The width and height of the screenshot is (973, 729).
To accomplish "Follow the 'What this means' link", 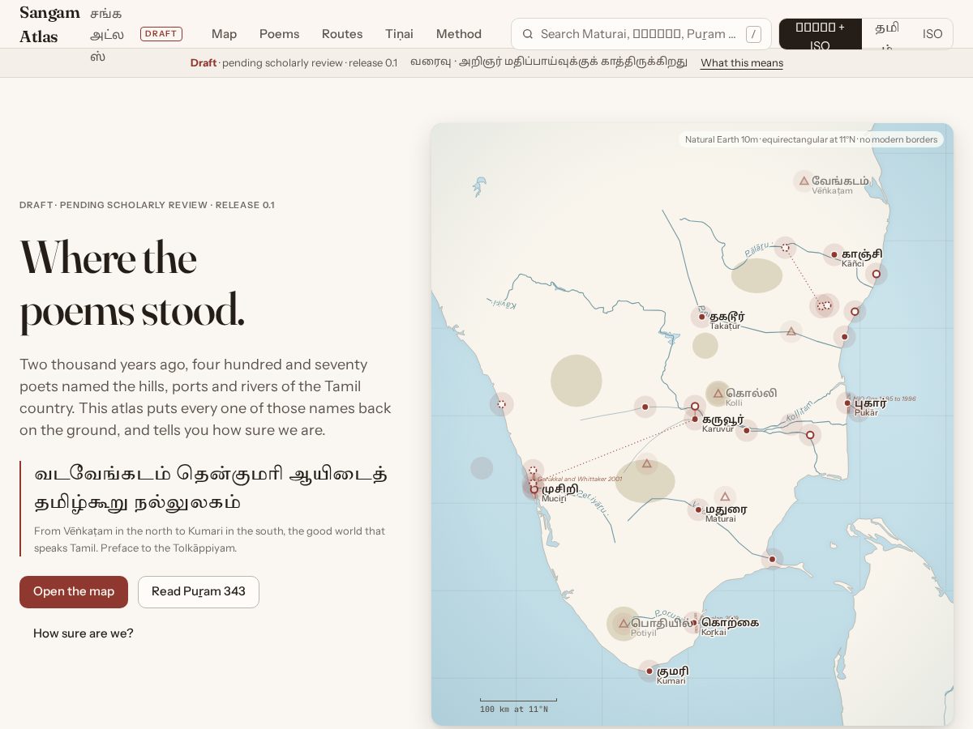I will [x=742, y=63].
